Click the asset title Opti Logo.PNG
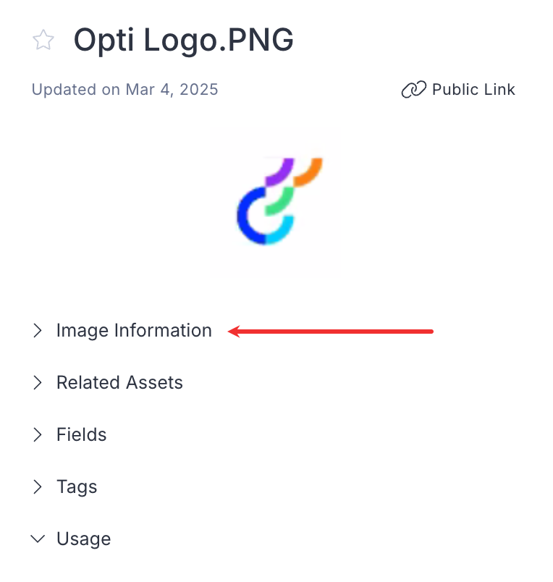 click(183, 41)
